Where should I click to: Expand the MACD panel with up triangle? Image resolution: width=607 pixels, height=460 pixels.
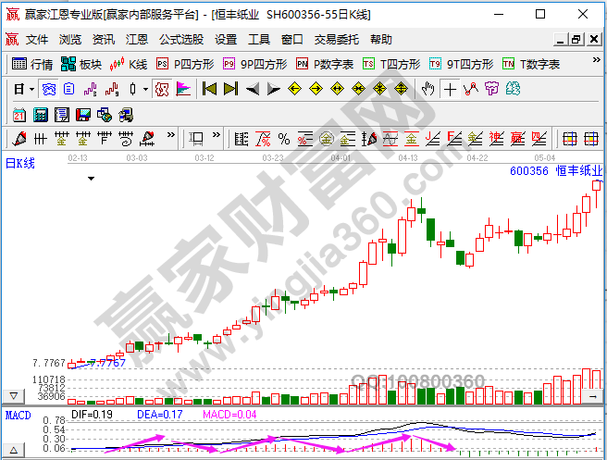(x=13, y=449)
